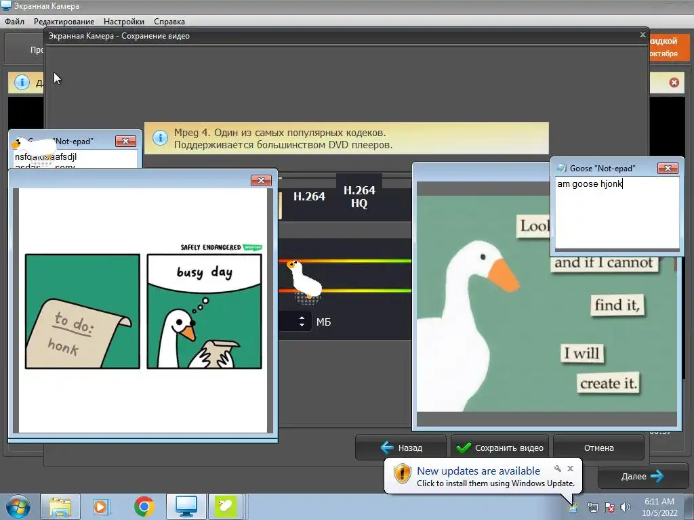This screenshot has width=694, height=520.
Task: Open the Справка menu
Action: tap(169, 21)
